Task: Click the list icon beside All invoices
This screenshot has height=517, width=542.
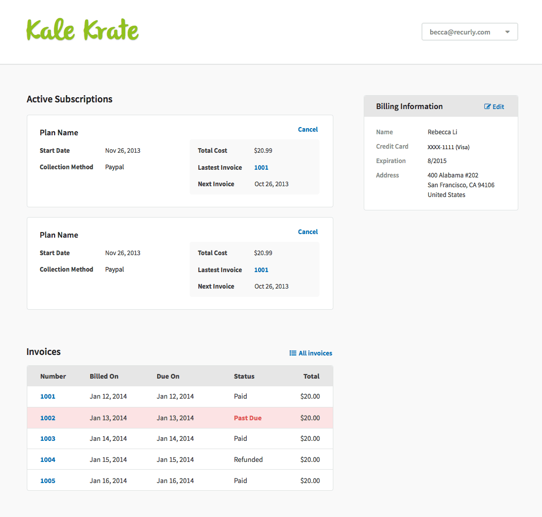Action: pos(293,353)
